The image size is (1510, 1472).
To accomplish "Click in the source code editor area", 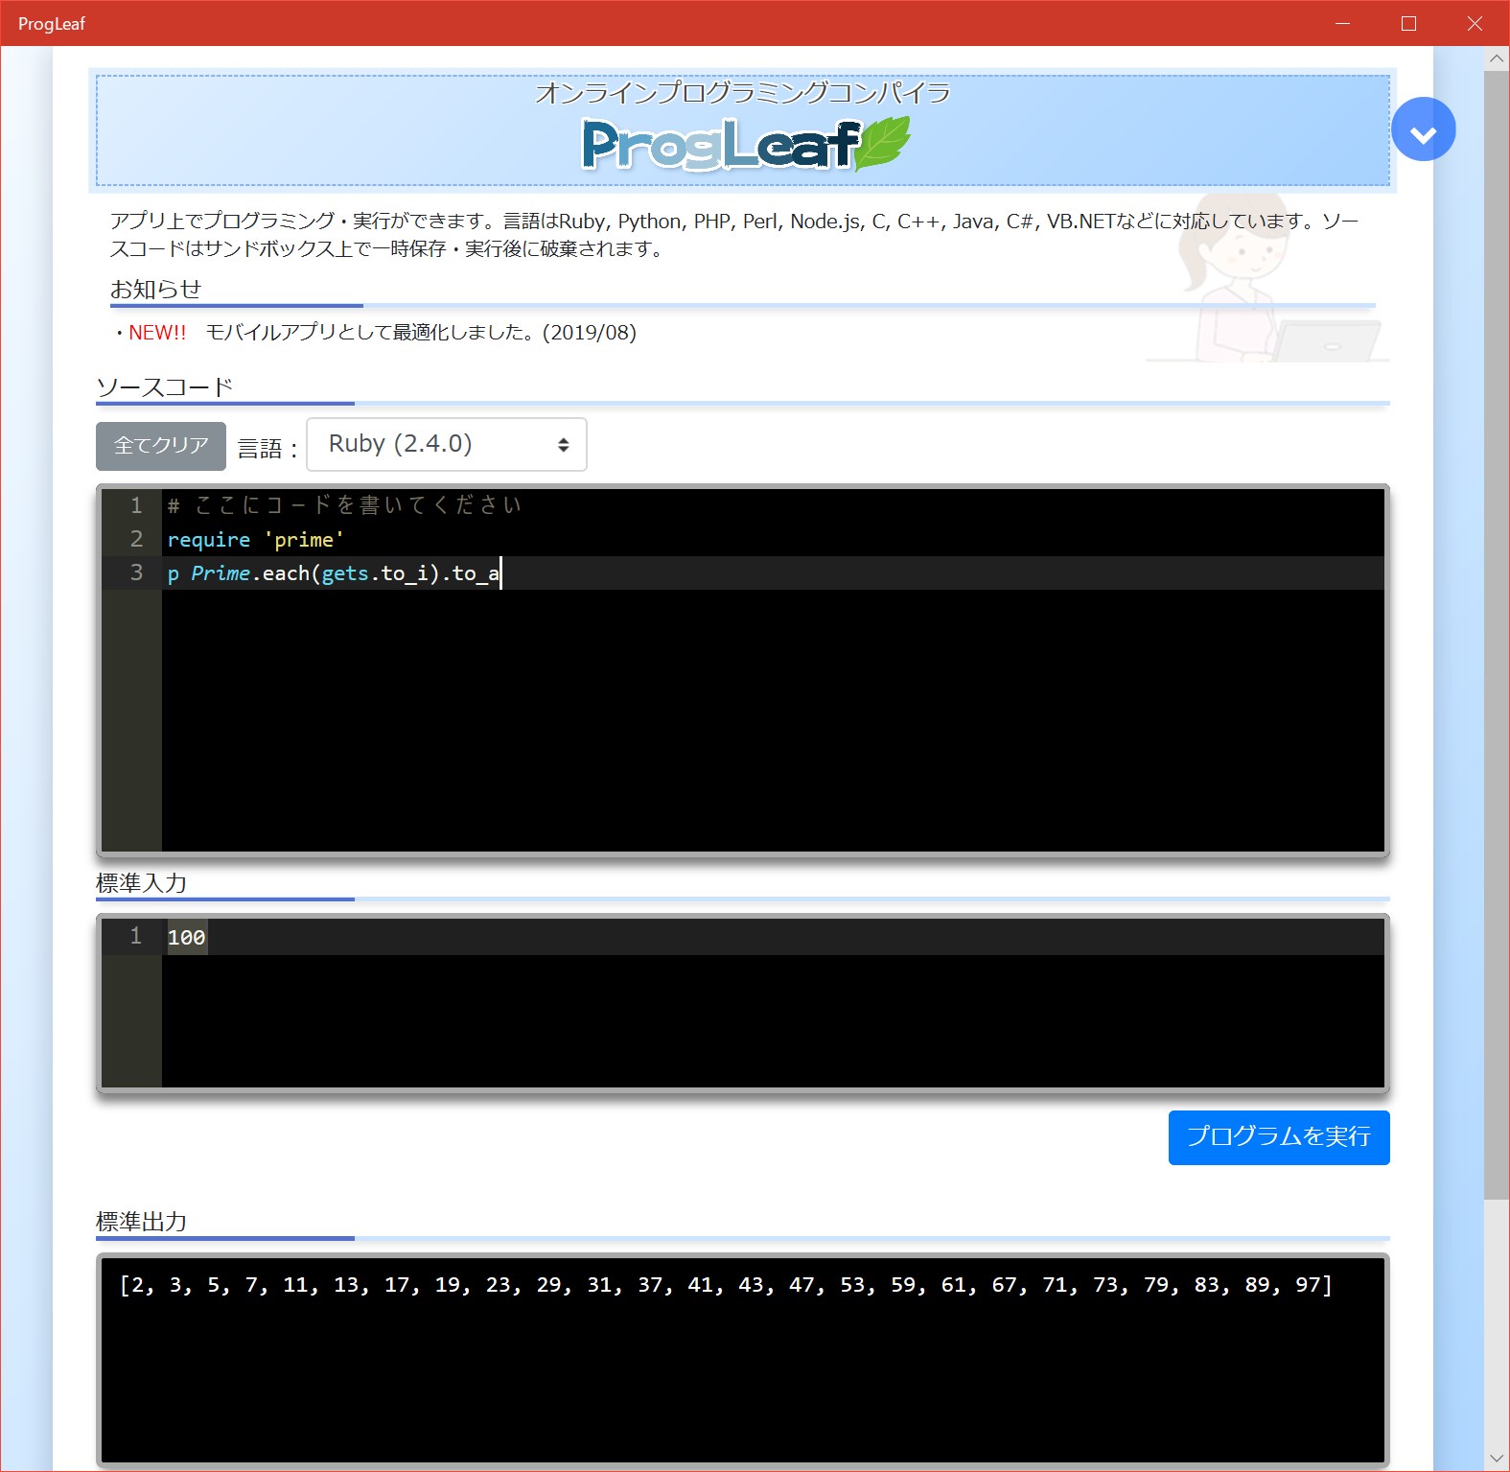I will (743, 670).
